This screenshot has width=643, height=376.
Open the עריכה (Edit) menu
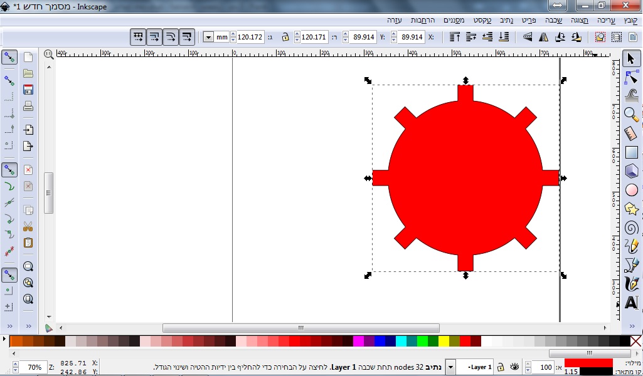[606, 20]
